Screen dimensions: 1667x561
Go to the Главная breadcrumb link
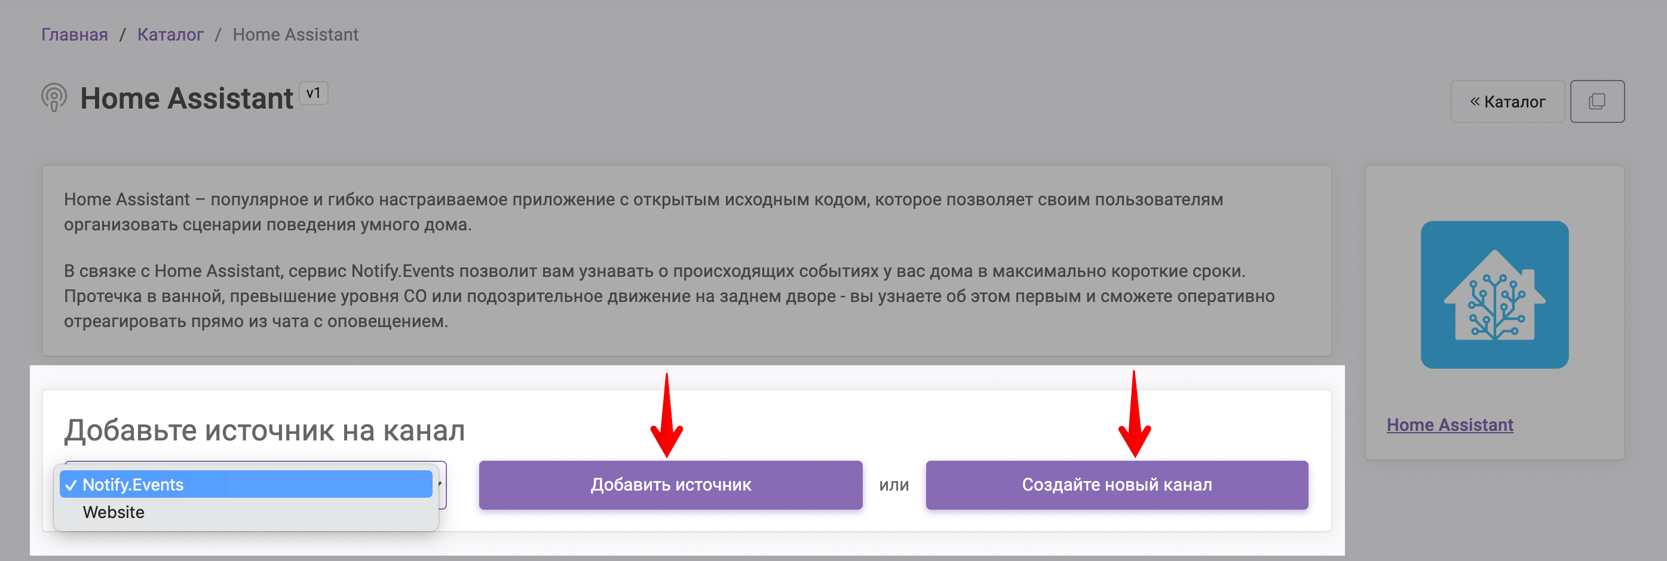[75, 34]
